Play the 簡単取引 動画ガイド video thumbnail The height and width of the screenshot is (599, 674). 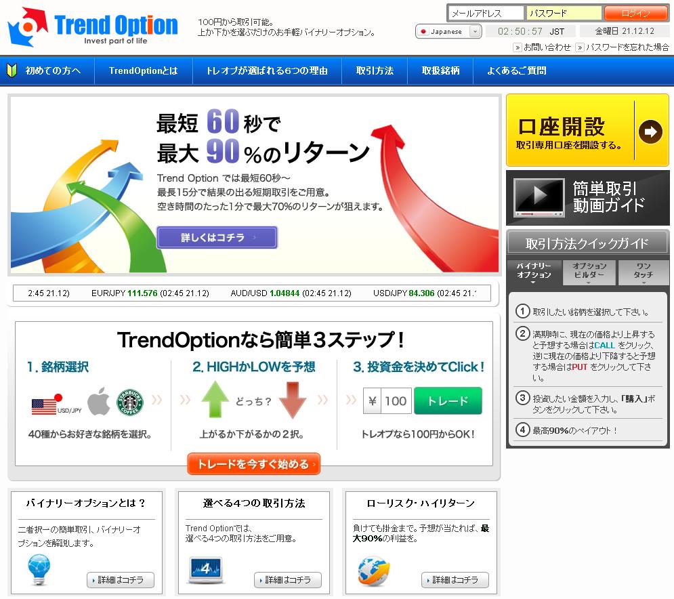[539, 197]
